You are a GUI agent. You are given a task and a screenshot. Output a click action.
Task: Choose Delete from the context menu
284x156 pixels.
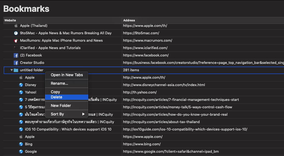57,97
